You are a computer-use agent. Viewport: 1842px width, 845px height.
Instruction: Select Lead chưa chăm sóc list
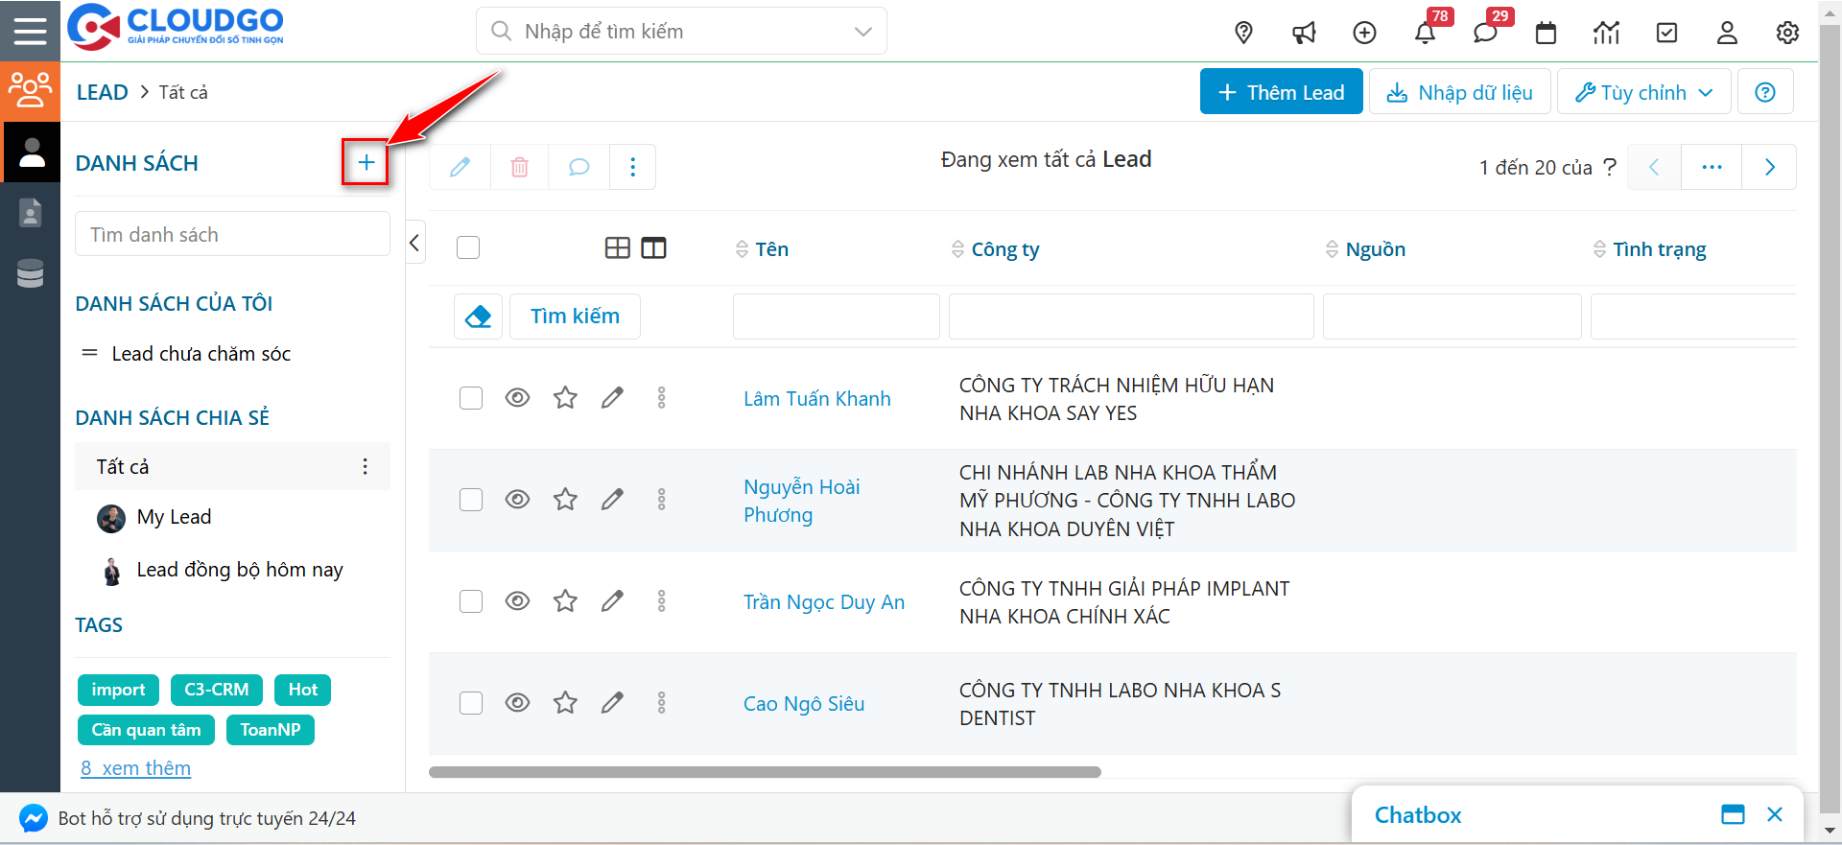pos(201,354)
